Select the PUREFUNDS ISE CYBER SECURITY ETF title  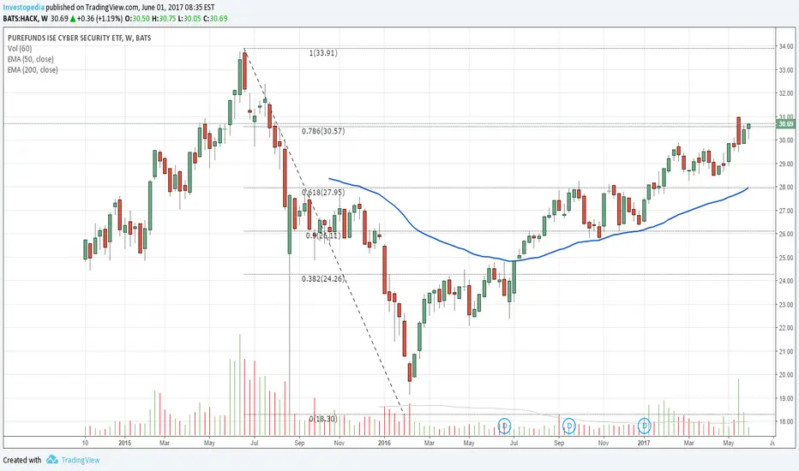coord(80,38)
